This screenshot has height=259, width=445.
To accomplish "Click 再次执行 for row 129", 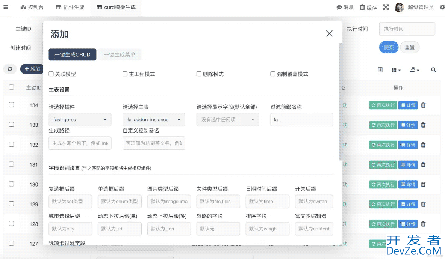I will 383,204.
